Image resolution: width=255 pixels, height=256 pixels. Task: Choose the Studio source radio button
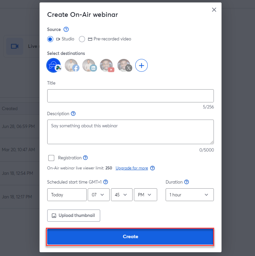(50, 39)
